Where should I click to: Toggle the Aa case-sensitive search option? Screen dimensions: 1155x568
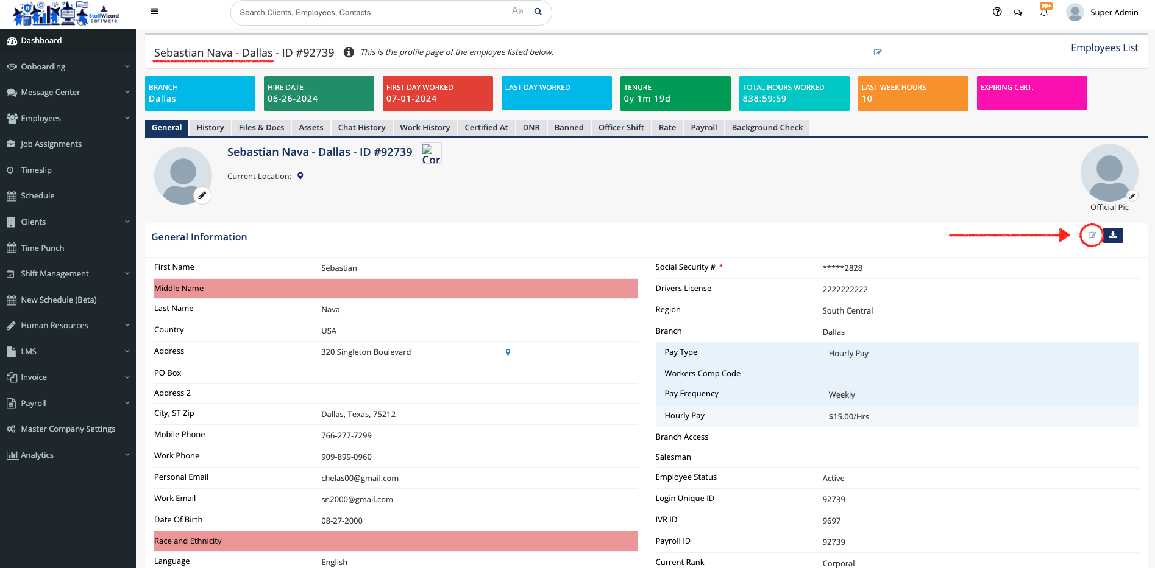(x=517, y=11)
